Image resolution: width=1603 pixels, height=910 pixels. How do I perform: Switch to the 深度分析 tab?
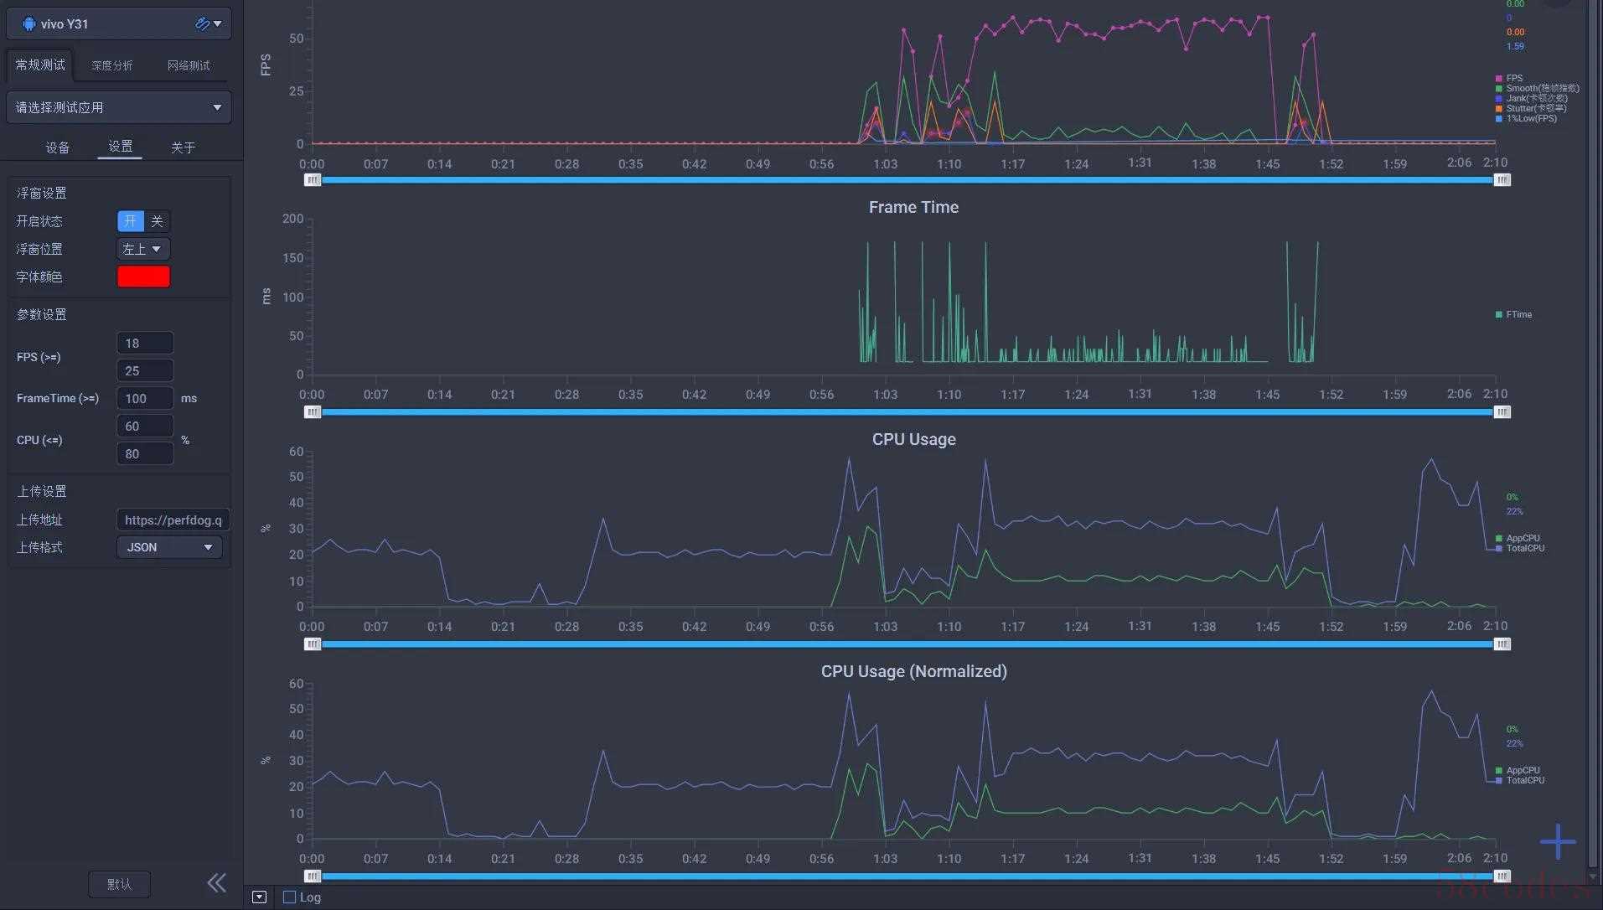112,65
